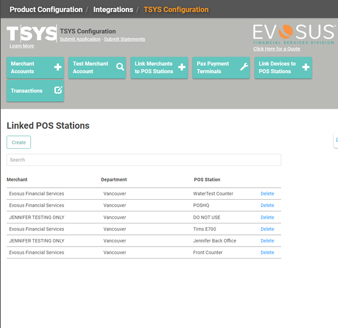The width and height of the screenshot is (338, 328).
Task: Click the wrench icon on Pax Payment Terminals
Action: coord(244,66)
